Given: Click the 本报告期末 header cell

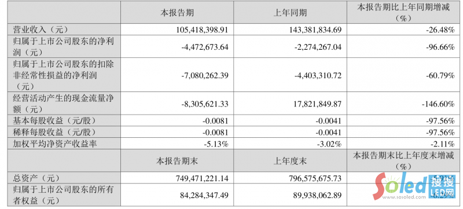Looking at the screenshot, I should (x=177, y=161).
